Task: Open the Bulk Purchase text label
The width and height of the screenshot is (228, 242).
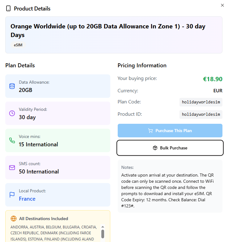Action: (x=174, y=148)
